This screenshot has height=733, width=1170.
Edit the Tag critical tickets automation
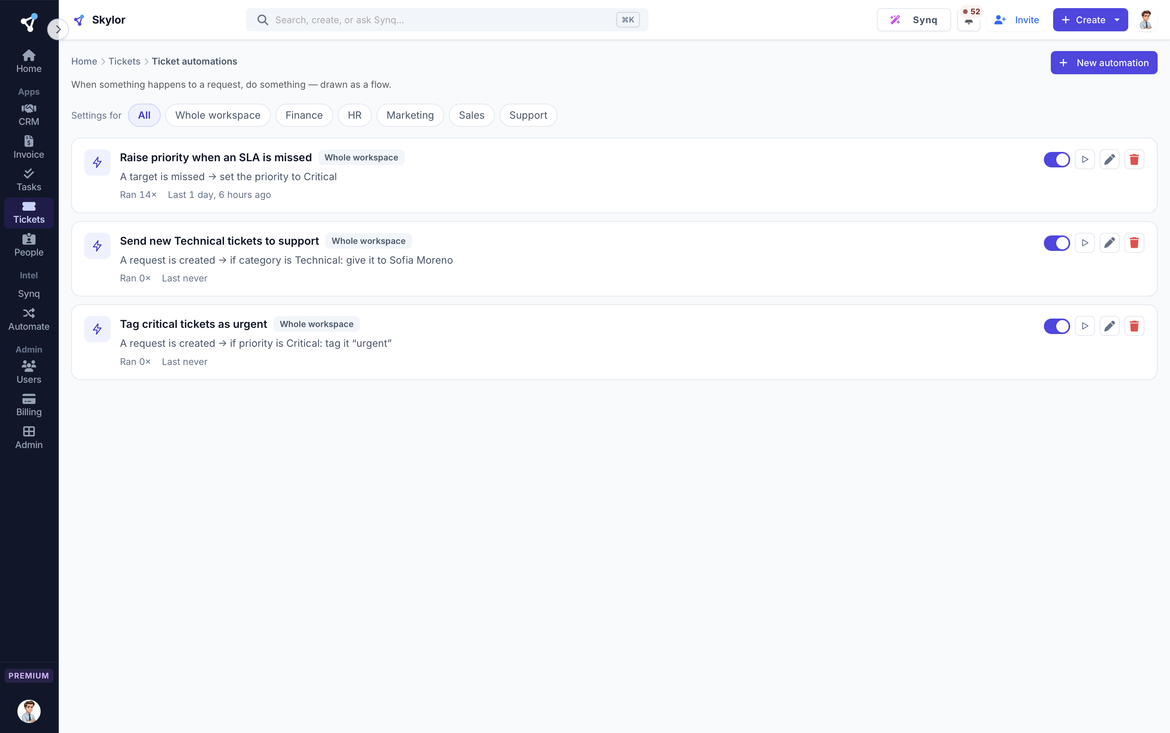(x=1109, y=326)
